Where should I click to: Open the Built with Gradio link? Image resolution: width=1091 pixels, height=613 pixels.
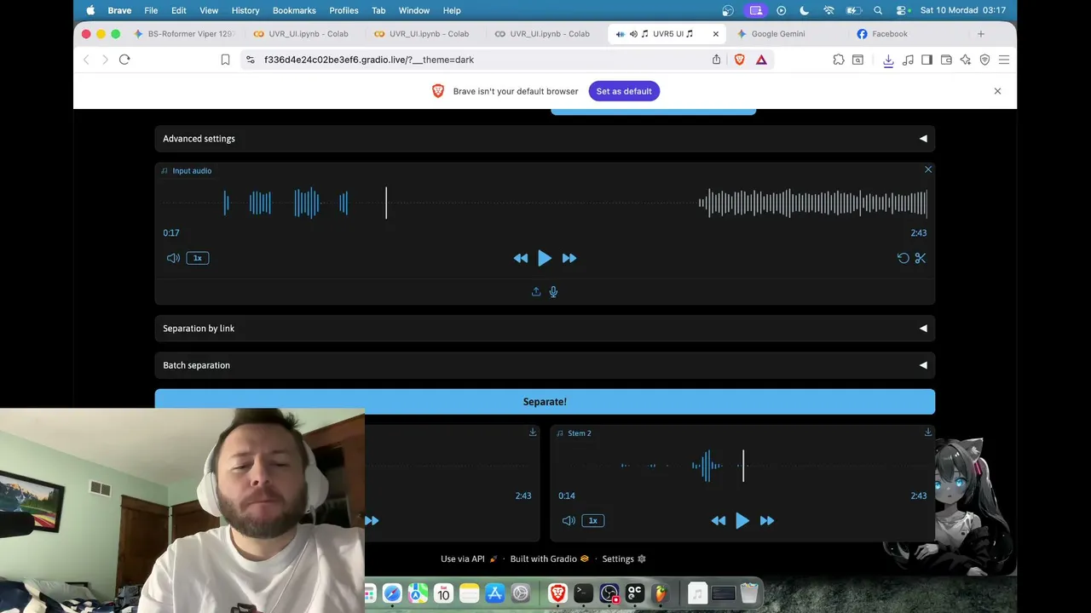[x=550, y=559]
